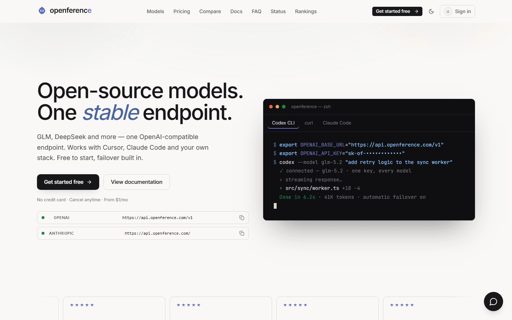Select the https://api.openference.com/v1 OpenAI URL text
This screenshot has width=512, height=320.
[158, 218]
